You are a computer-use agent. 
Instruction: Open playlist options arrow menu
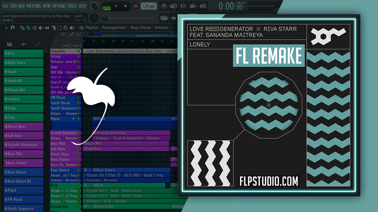(6, 28)
